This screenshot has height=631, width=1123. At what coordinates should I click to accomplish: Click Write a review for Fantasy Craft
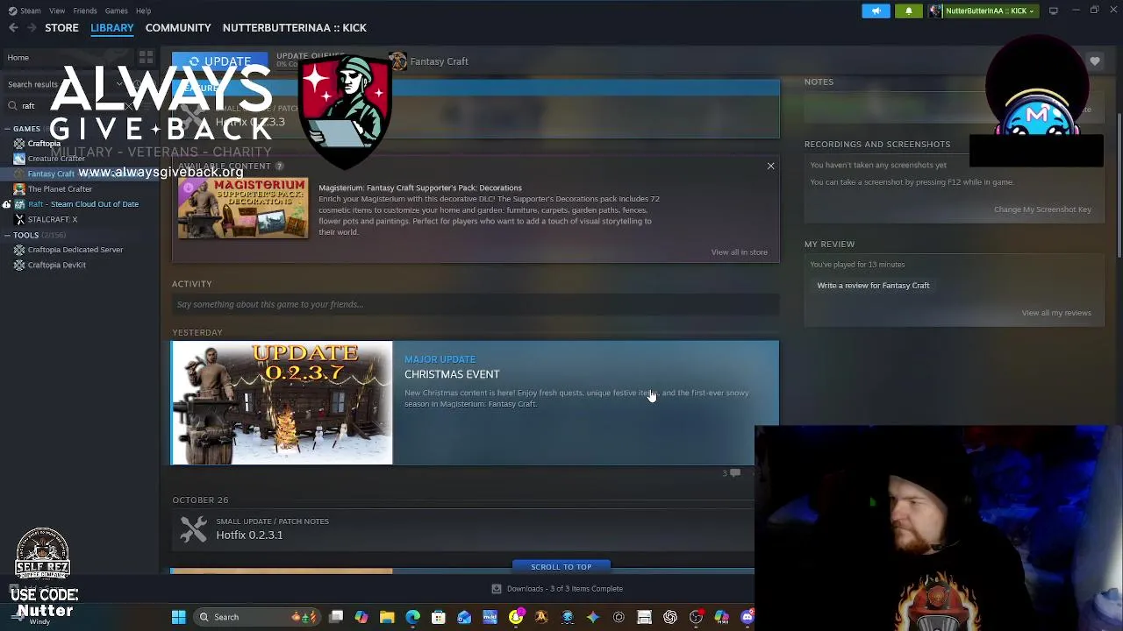(x=873, y=286)
